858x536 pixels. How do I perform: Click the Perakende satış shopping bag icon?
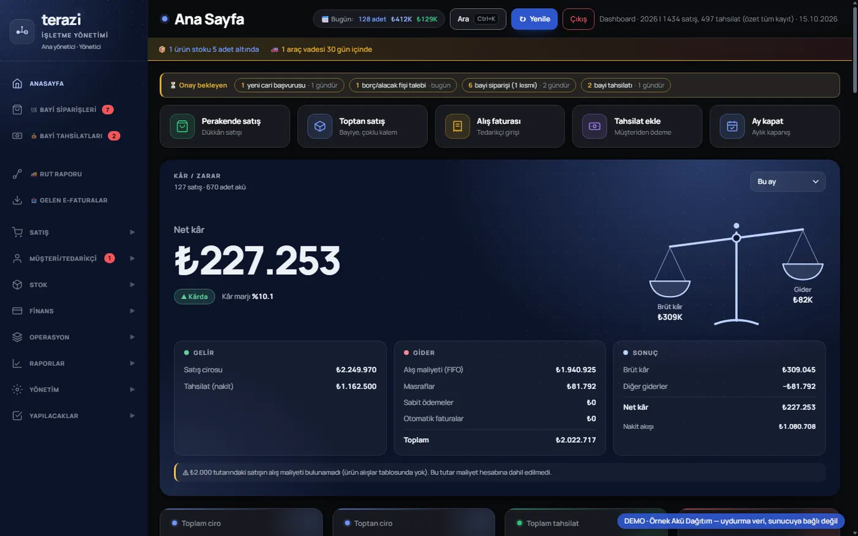click(182, 126)
